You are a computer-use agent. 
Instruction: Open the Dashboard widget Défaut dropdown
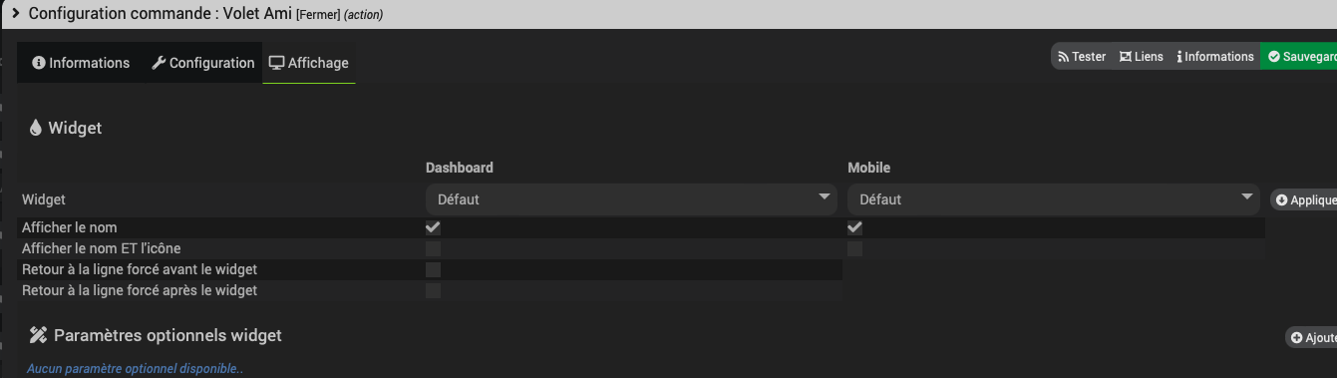coord(632,199)
